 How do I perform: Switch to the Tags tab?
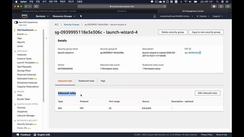tap(103, 81)
